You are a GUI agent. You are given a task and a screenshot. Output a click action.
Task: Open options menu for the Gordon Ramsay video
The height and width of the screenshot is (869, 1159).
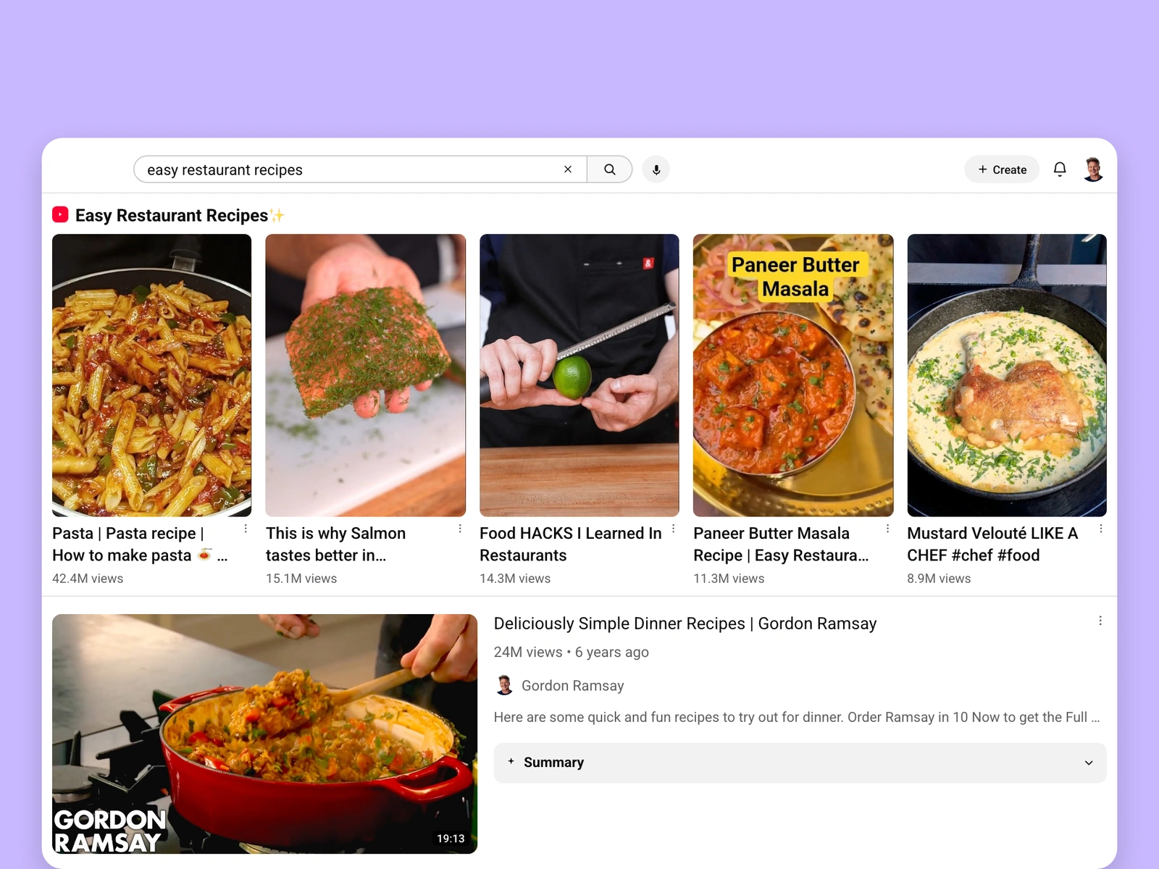coord(1100,621)
